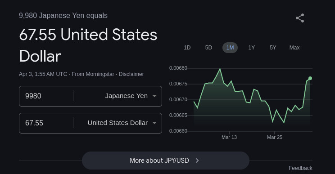
Task: Select the Max chart range
Action: (x=294, y=48)
